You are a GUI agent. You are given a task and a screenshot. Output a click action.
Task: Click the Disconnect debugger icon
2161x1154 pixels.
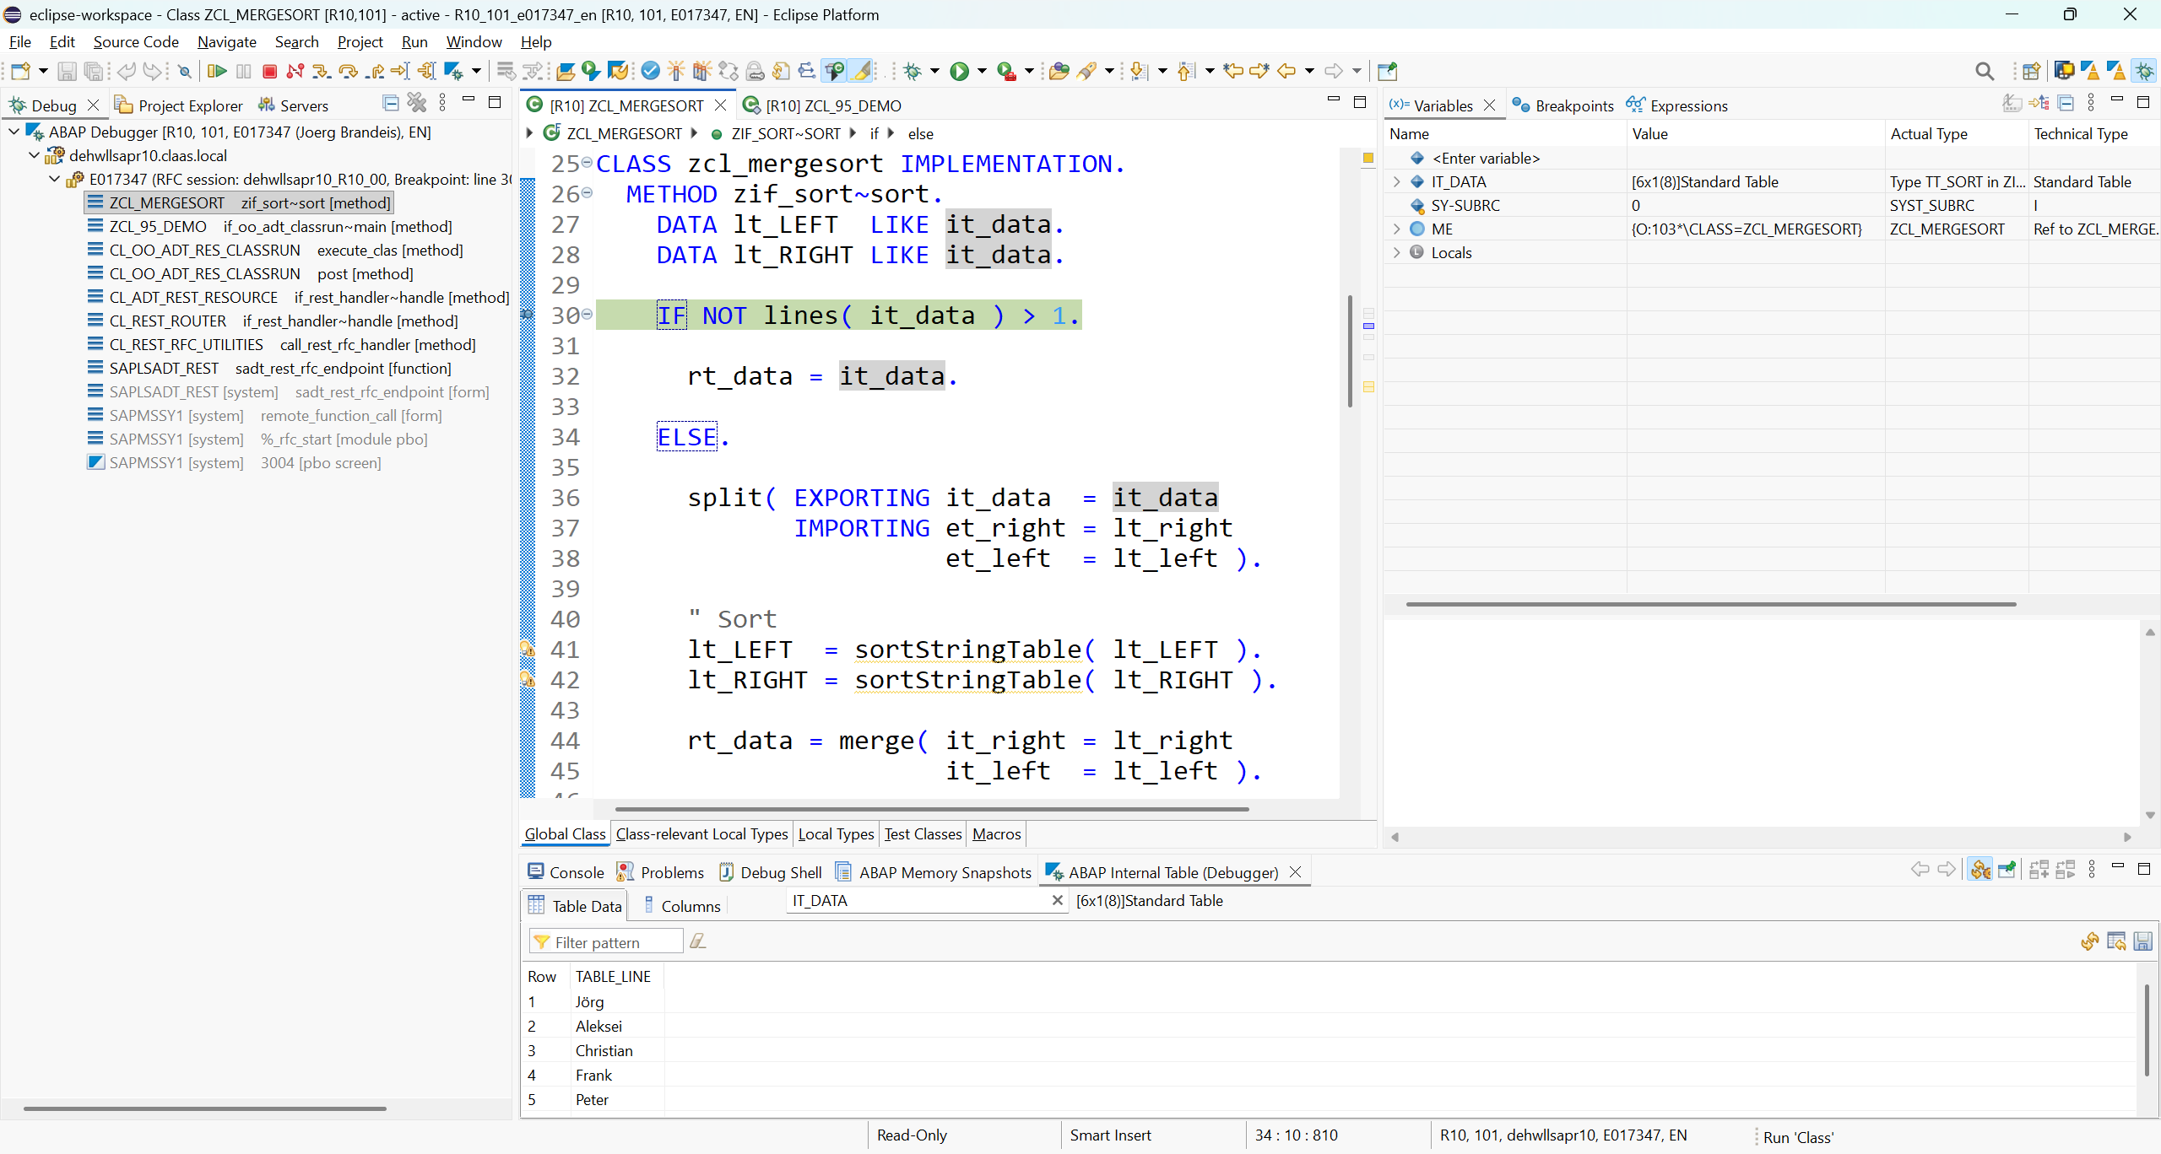[x=295, y=72]
